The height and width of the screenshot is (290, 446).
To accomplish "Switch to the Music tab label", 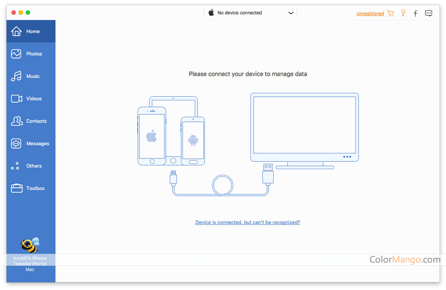I will click(x=33, y=76).
